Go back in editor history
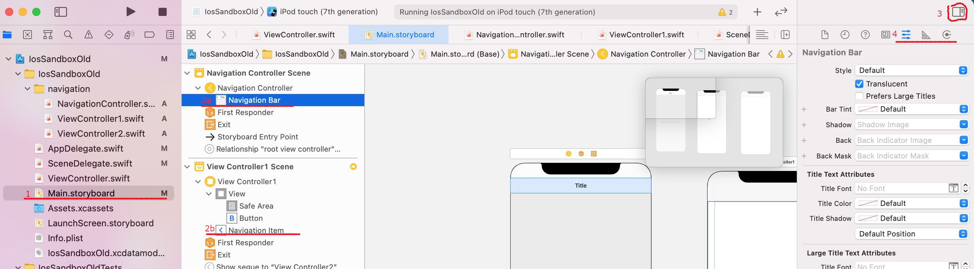 [209, 35]
